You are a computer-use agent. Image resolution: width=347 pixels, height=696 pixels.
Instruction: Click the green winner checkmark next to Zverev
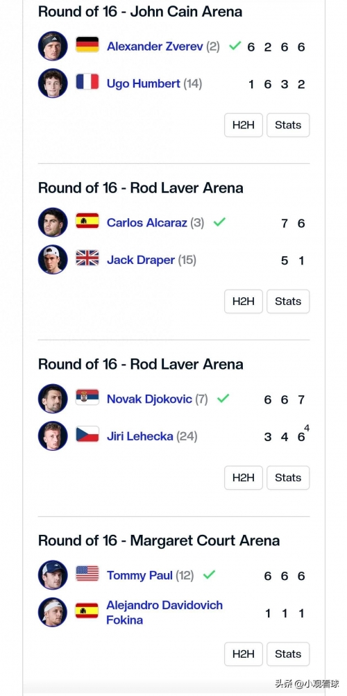[235, 46]
